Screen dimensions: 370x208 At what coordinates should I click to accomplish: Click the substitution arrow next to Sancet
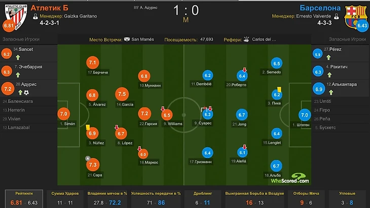[x=18, y=57]
